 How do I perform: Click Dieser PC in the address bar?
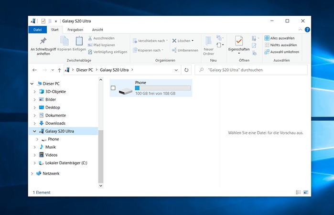(85, 70)
